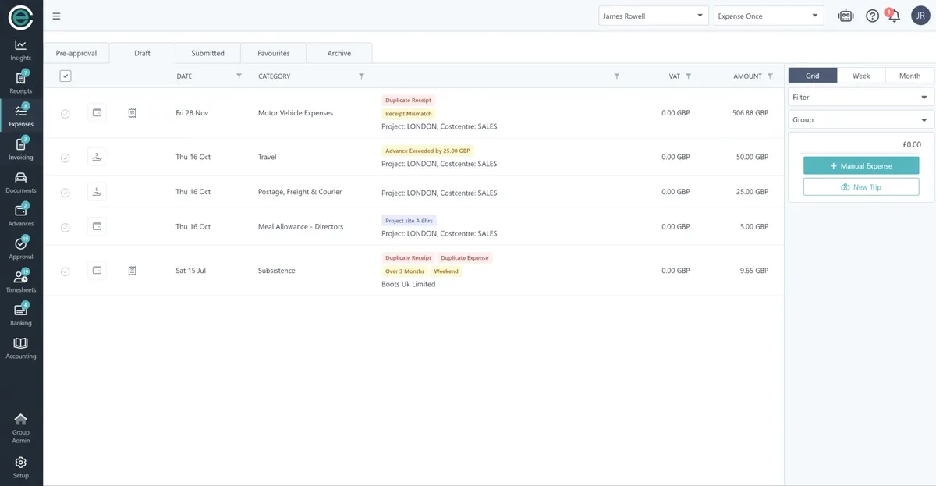Open the VAT column filter

tap(688, 76)
